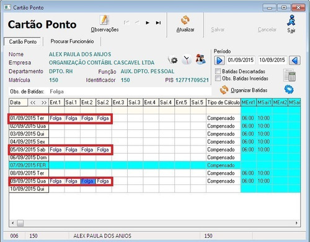Click horizontal scrollbar left arrow
Viewport: 310px width, 242px height.
(13, 223)
